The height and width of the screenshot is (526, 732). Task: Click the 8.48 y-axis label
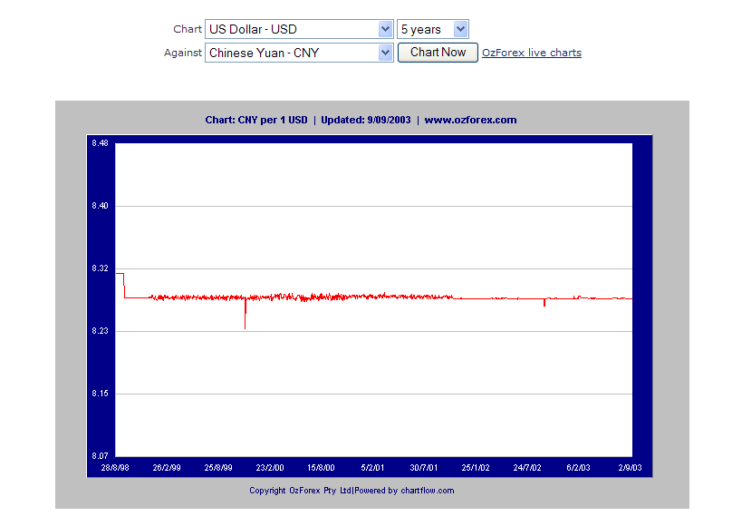(100, 143)
